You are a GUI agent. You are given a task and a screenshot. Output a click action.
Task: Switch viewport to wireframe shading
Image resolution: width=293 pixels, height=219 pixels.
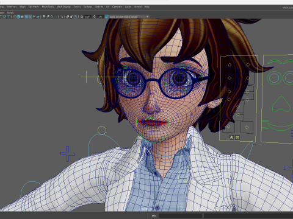15,16
